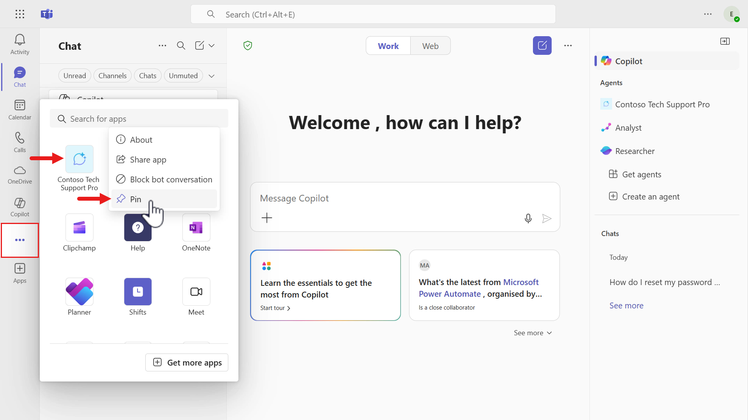Expand See more prompt suggestions

pyautogui.click(x=533, y=333)
